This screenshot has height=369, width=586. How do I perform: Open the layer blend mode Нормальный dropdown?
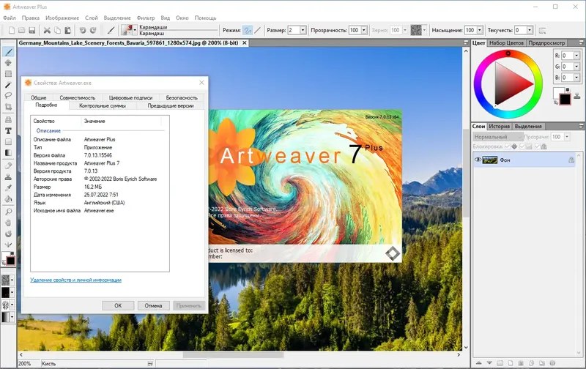498,137
